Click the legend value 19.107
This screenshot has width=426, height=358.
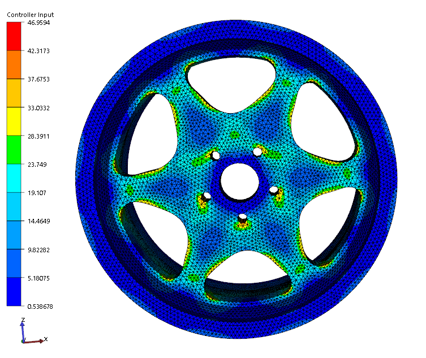tap(37, 193)
